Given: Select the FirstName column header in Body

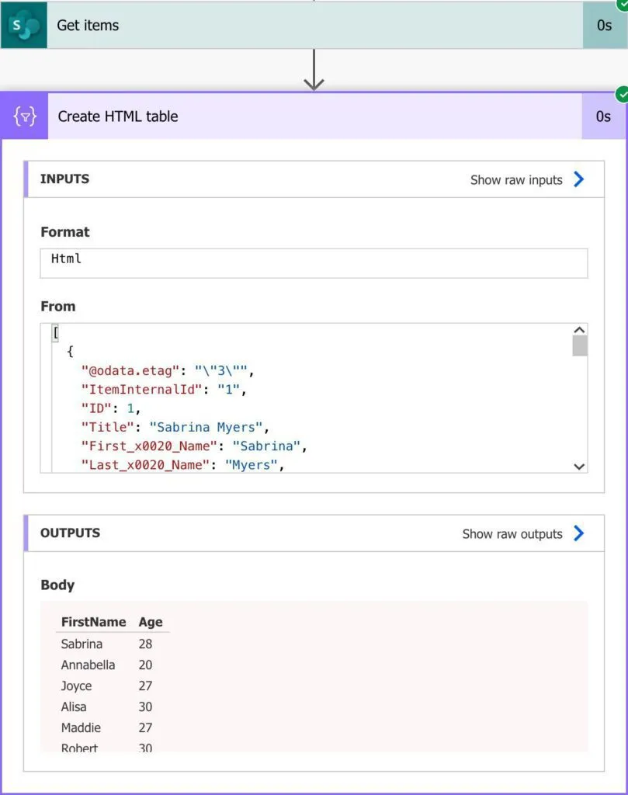Looking at the screenshot, I should tap(93, 622).
